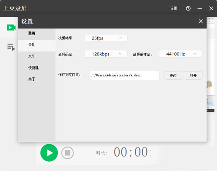This screenshot has height=171, width=217.
Task: Go to the 快捷键 settings tab
Action: click(33, 68)
